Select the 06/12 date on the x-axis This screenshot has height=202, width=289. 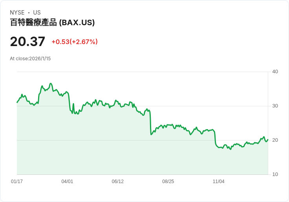[118, 182]
